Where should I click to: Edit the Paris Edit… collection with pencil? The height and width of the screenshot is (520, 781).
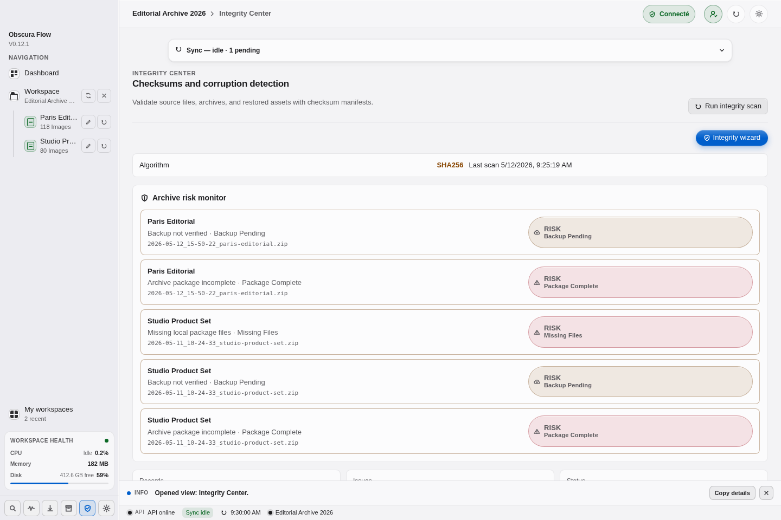(88, 122)
